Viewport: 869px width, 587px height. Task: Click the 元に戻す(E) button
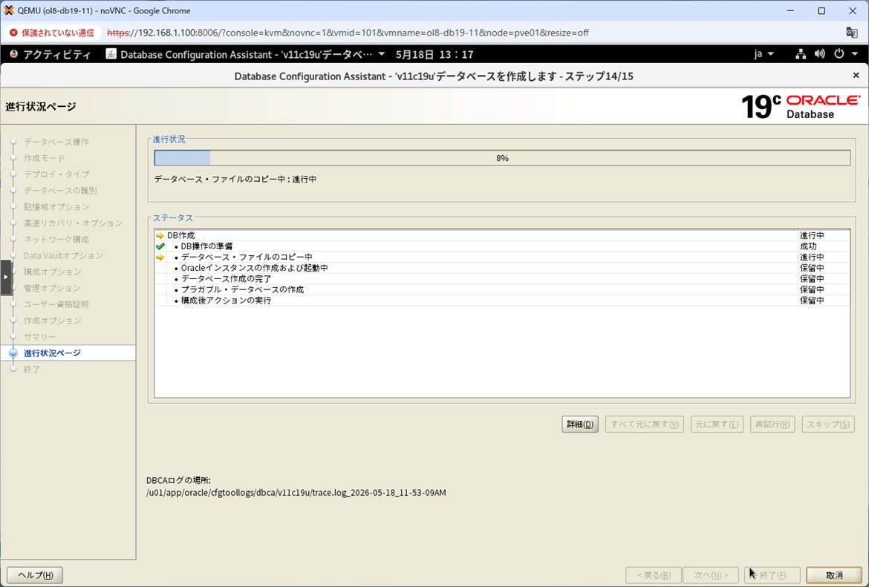tap(717, 424)
